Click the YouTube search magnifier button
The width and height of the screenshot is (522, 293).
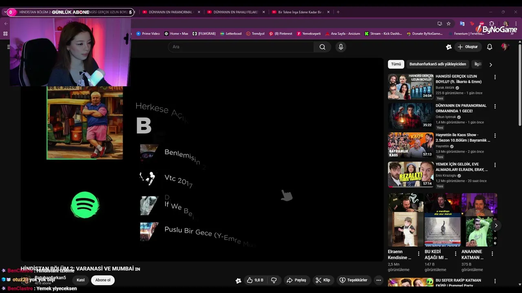[x=322, y=47]
